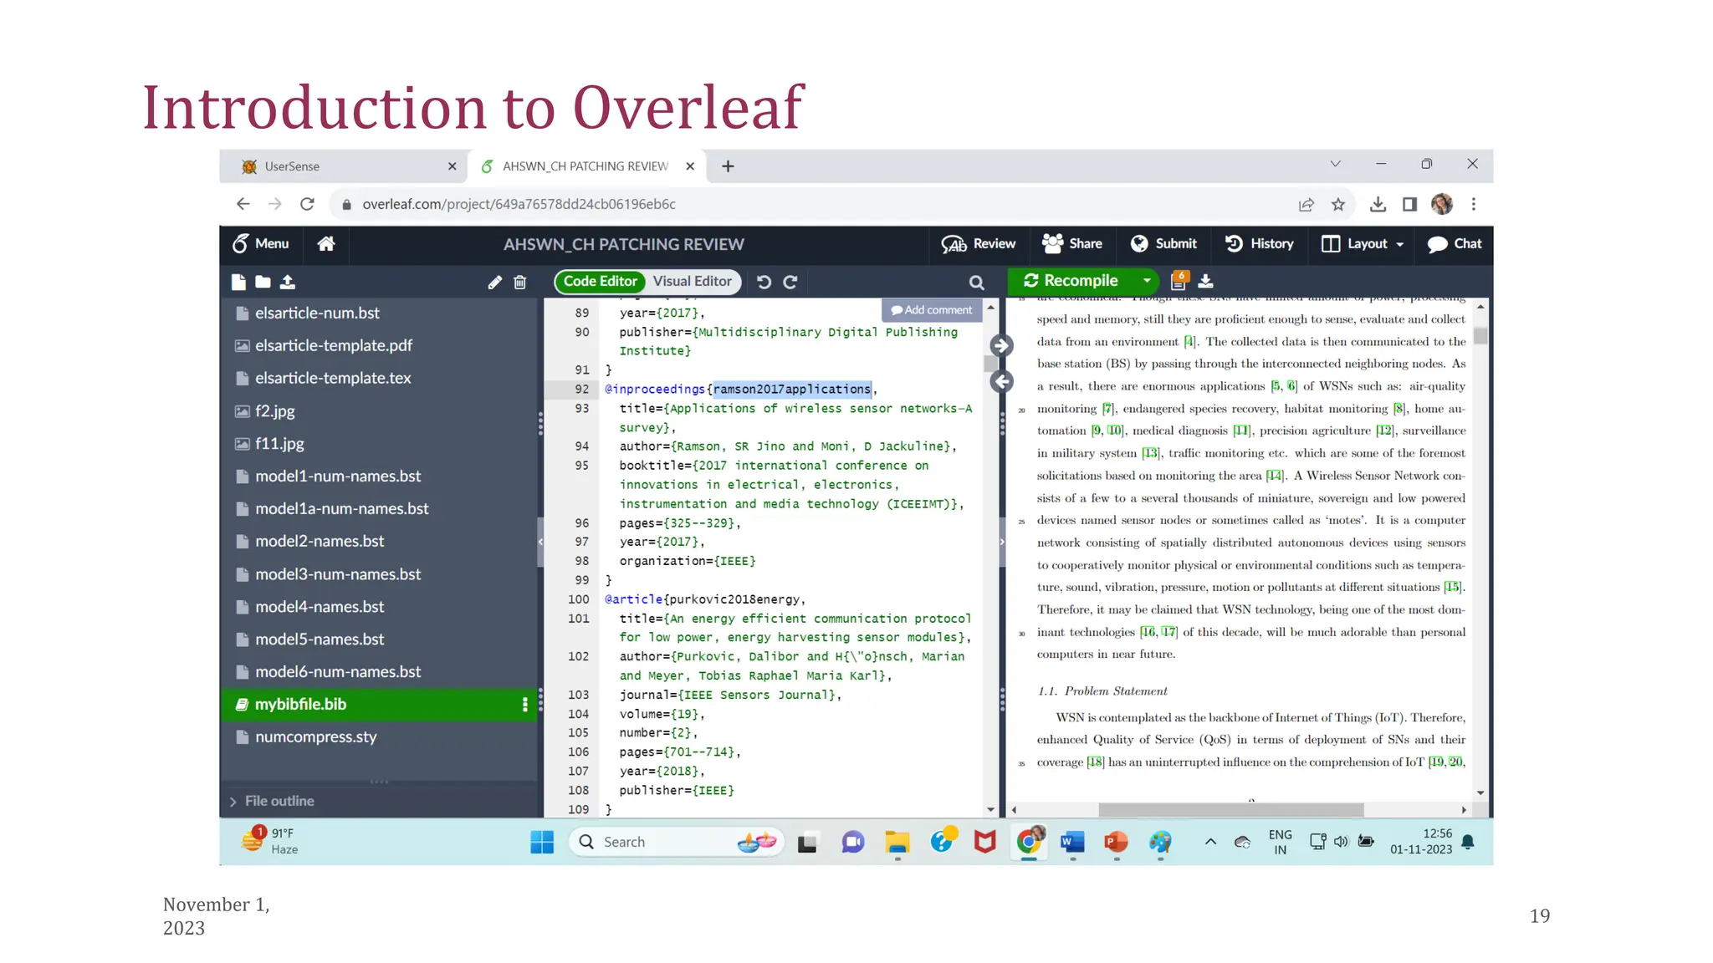Open Layout dropdown
Viewport: 1713px width, 963px height.
coord(1363,243)
